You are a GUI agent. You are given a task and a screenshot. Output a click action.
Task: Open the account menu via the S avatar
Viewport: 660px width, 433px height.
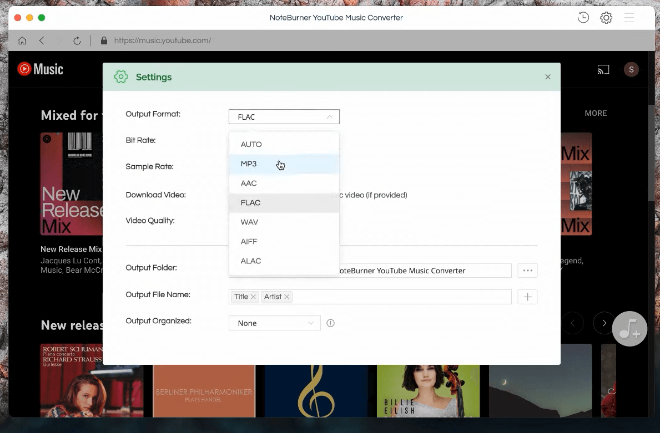tap(631, 69)
